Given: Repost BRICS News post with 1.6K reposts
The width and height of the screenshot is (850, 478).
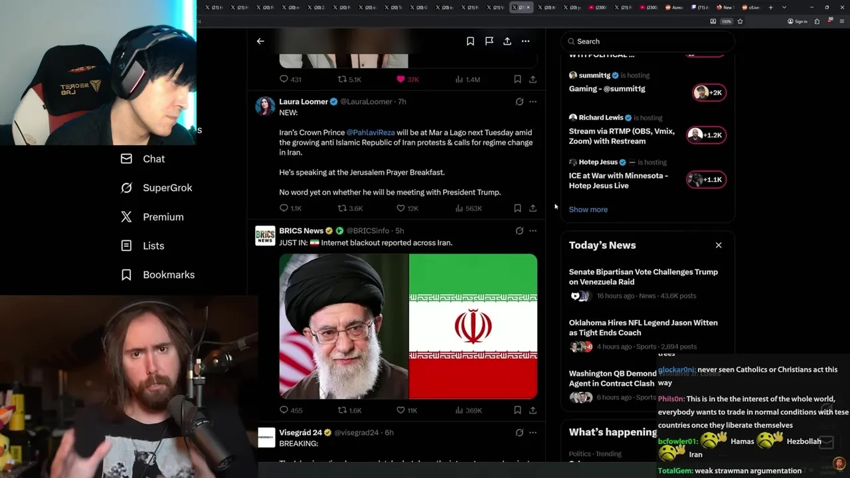Looking at the screenshot, I should pos(349,410).
